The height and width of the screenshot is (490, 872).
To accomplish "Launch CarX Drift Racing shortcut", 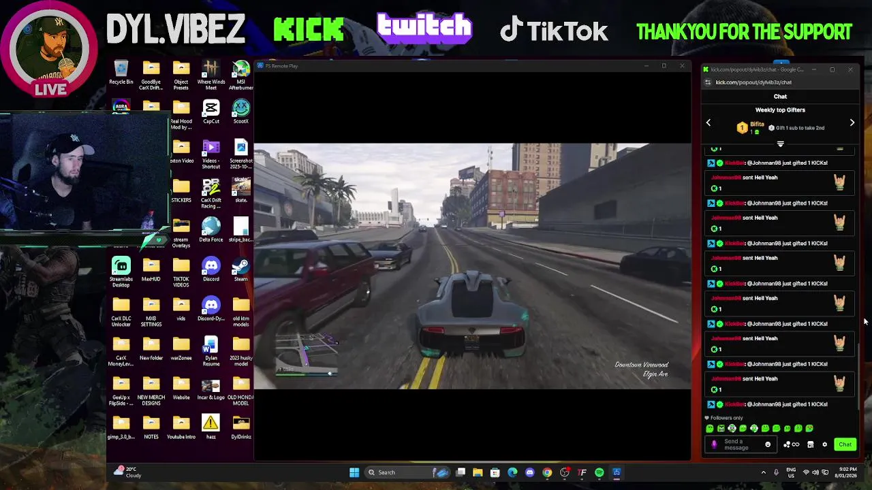I will 211,194.
